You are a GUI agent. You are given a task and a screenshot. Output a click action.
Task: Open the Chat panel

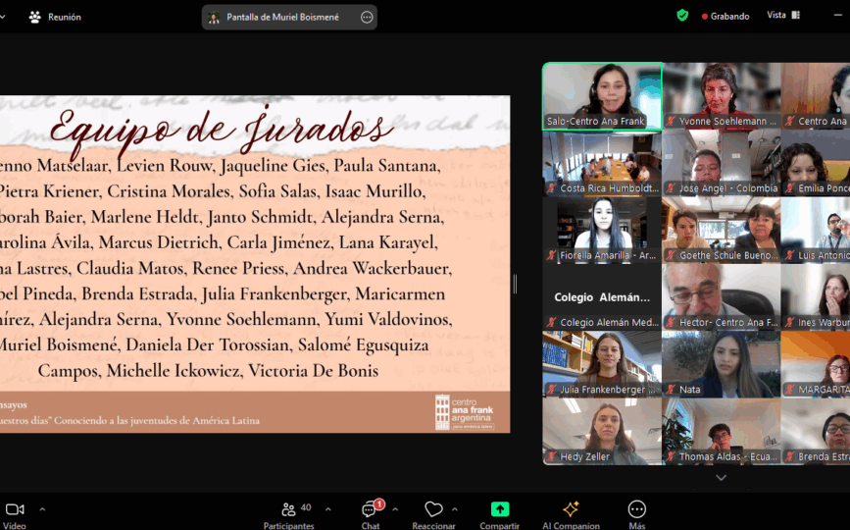[x=370, y=510]
